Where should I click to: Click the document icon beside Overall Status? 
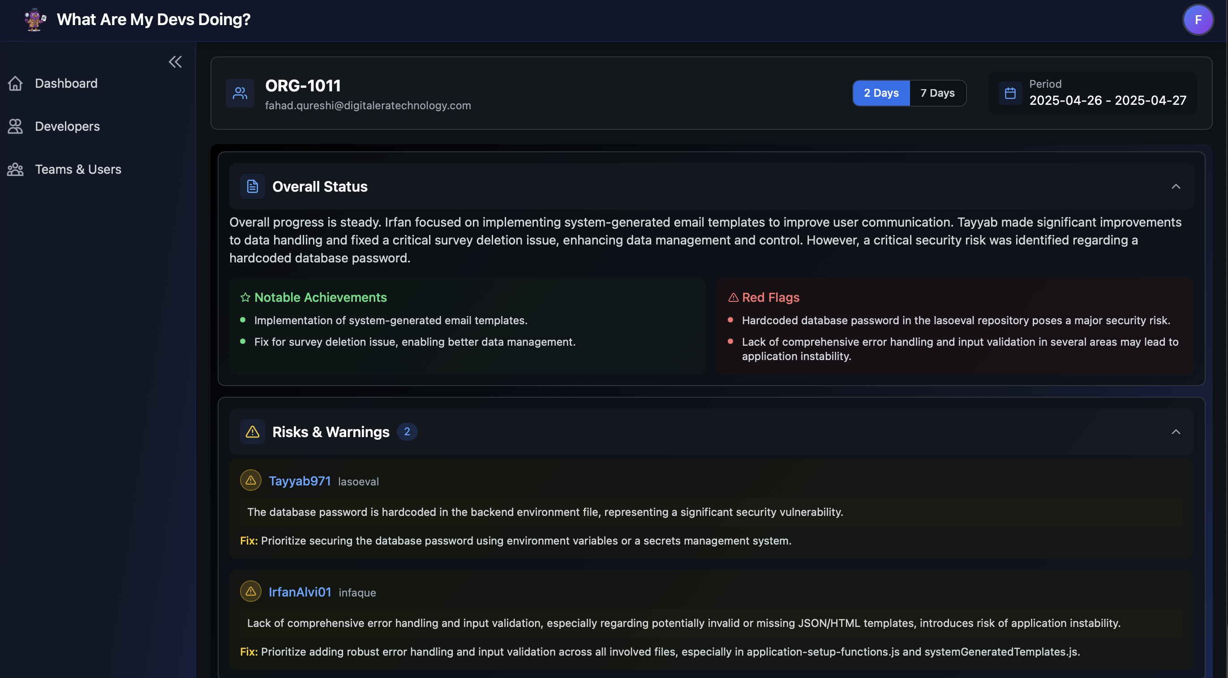(253, 186)
